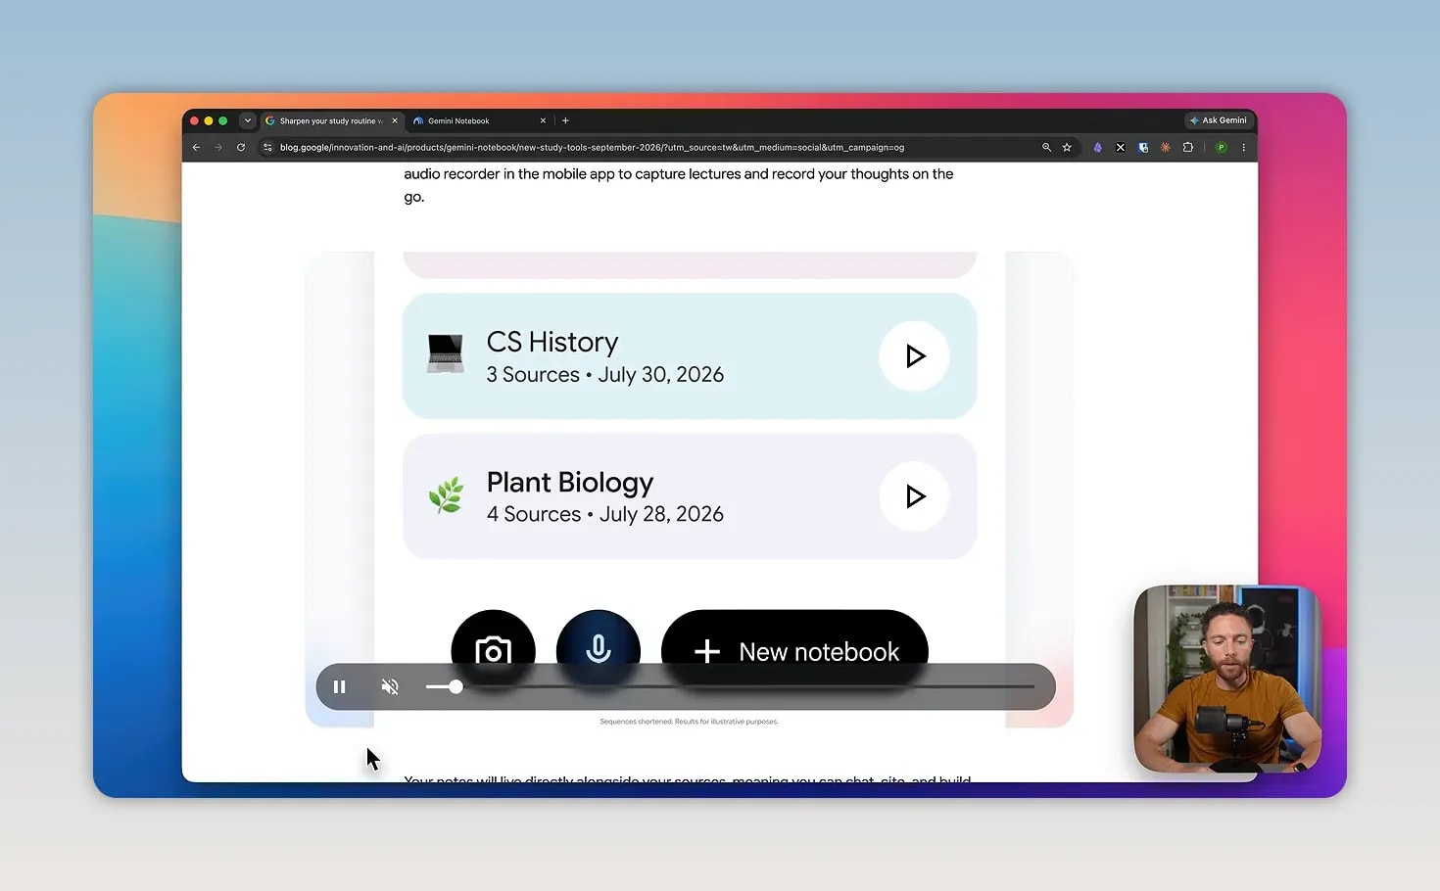Screen dimensions: 1440x891
Task: Click the '4 Sources • July 28, 2026' text
Action: 605,514
